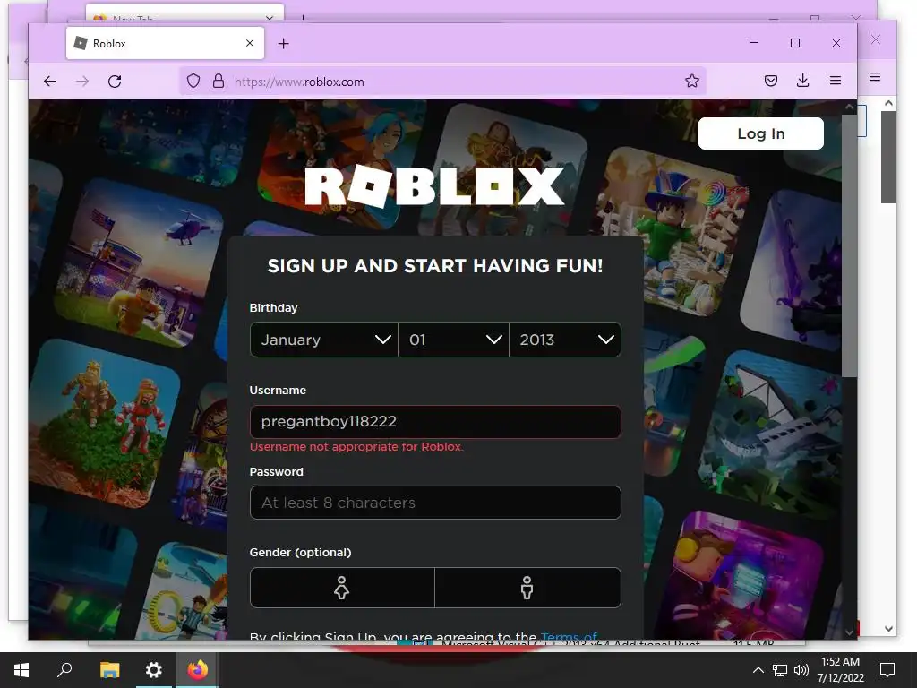Click the green-shirt top hat character thumbnail
The height and width of the screenshot is (688, 917).
(x=670, y=232)
